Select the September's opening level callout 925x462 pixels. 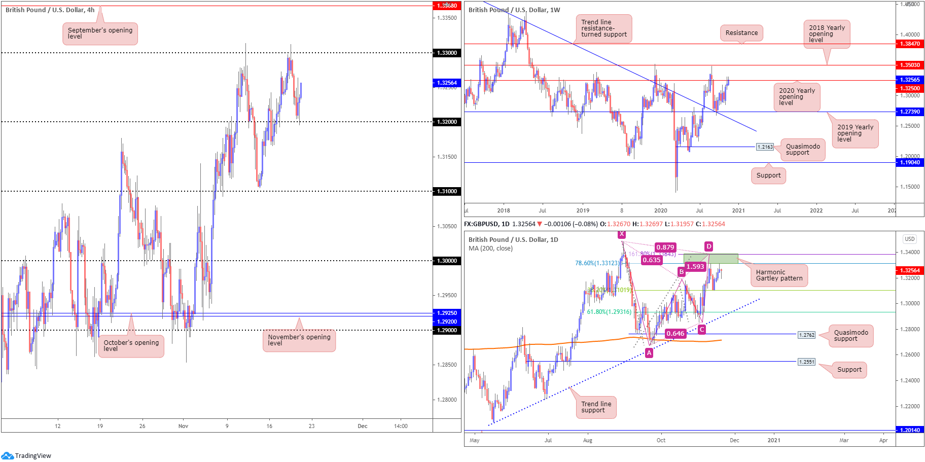(100, 33)
